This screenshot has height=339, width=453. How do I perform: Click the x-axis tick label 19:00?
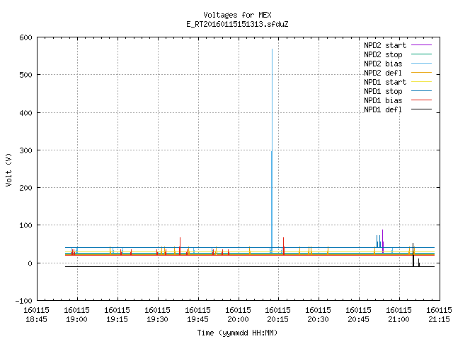pos(77,319)
